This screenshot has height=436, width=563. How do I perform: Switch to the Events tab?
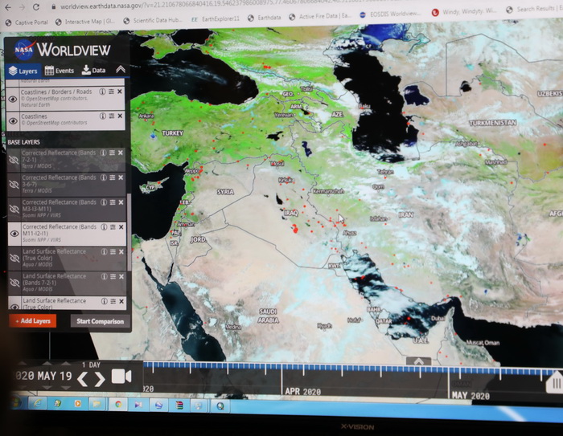[x=60, y=71]
